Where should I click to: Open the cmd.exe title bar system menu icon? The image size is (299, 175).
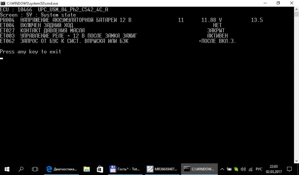(3, 3)
